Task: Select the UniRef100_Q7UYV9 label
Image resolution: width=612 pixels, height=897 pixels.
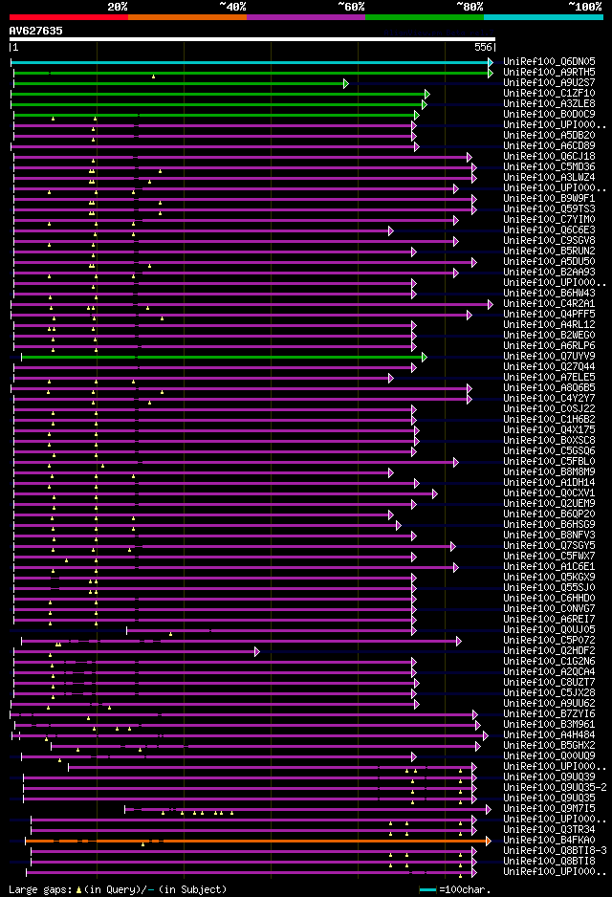Action: [549, 356]
